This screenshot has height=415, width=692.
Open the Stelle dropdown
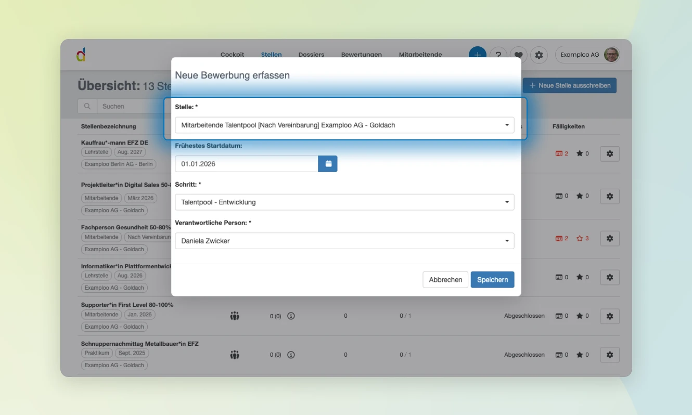coord(344,125)
